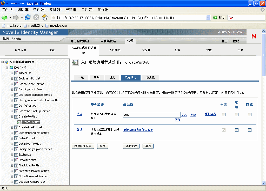Click the mozdev.org bookmark page icon
266x191 pixels.
[47, 26]
